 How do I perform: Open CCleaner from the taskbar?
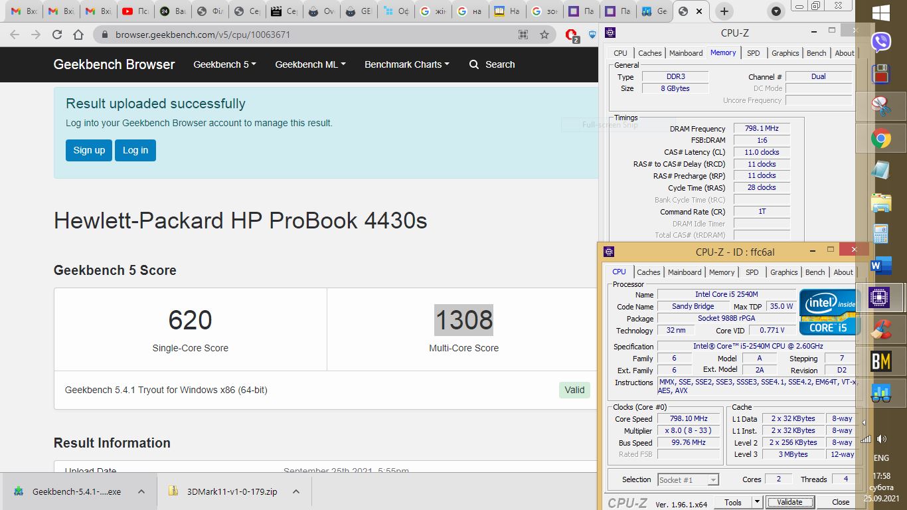tap(881, 330)
